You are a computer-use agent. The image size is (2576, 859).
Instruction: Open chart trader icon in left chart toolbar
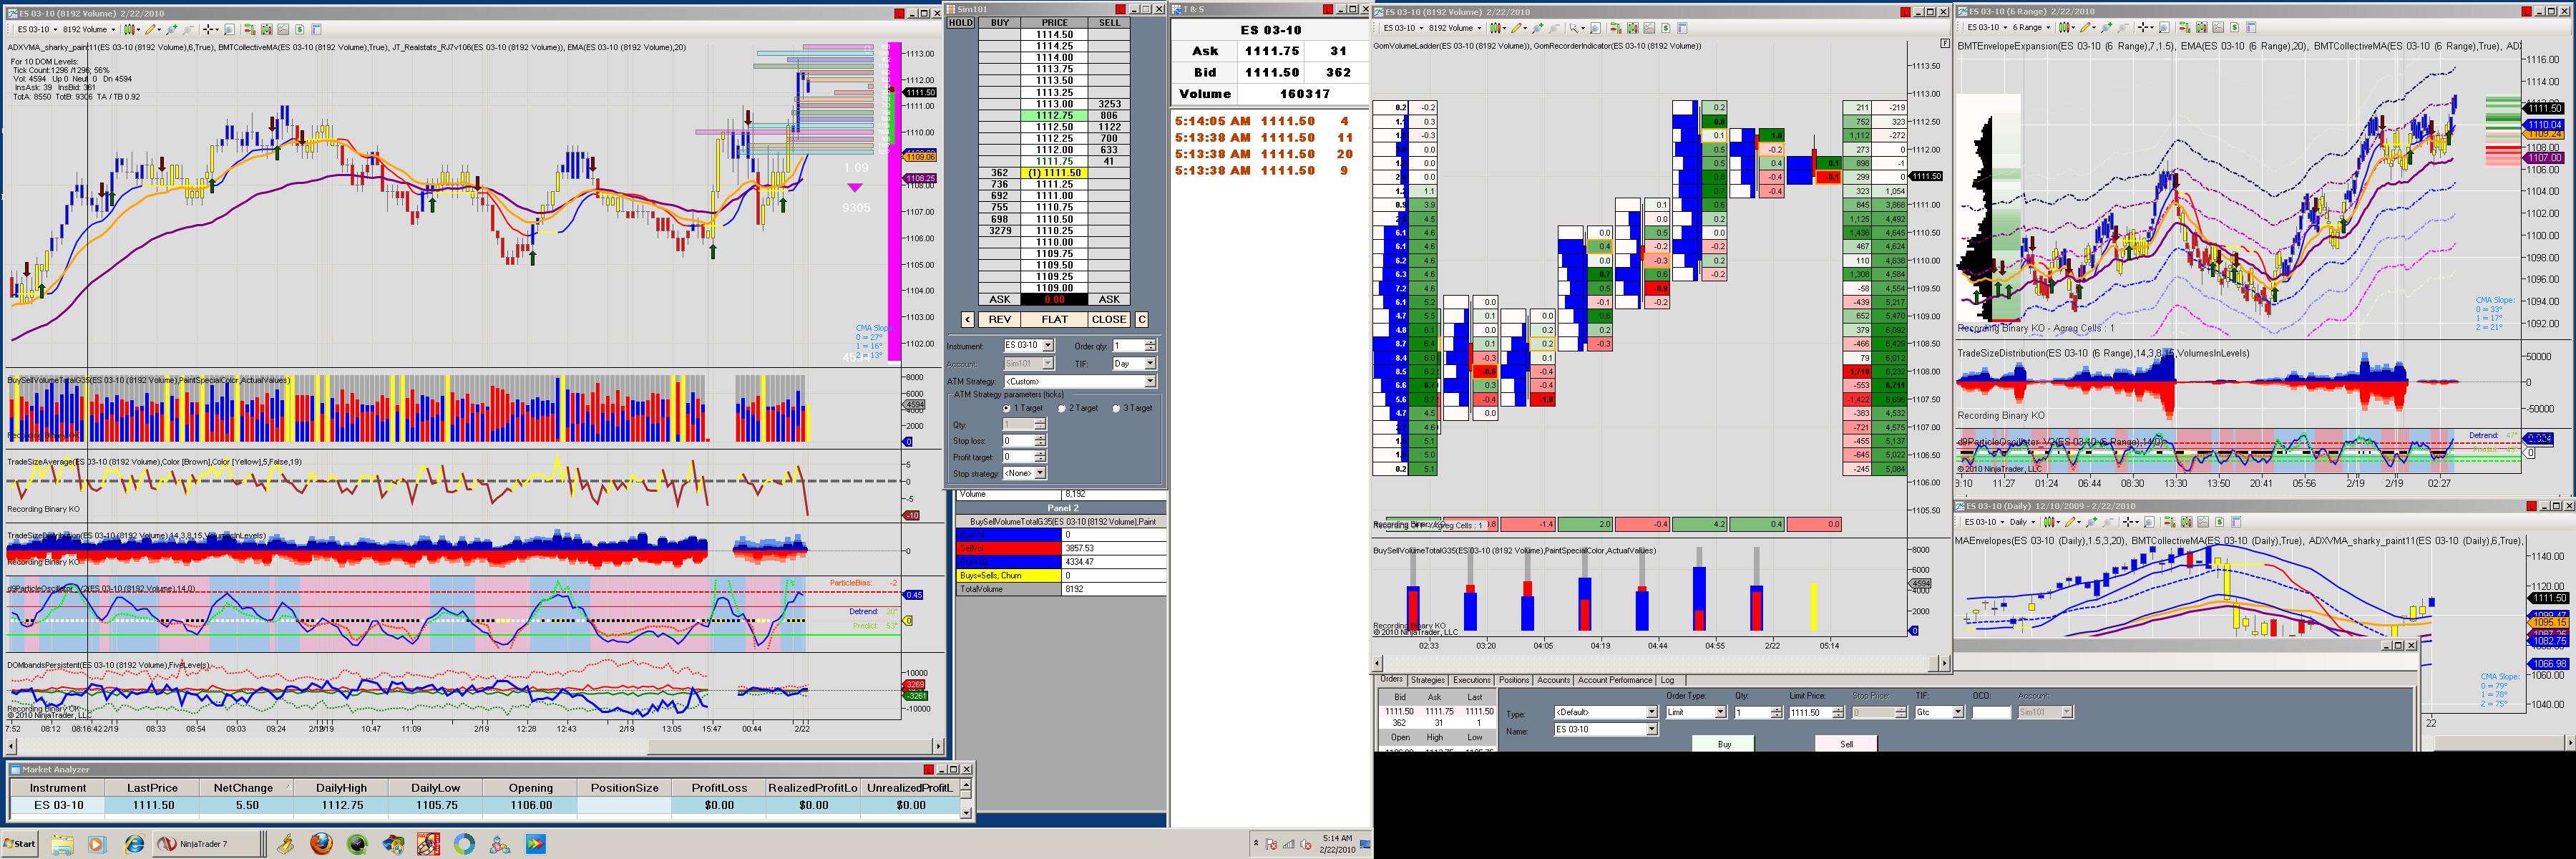[x=250, y=30]
